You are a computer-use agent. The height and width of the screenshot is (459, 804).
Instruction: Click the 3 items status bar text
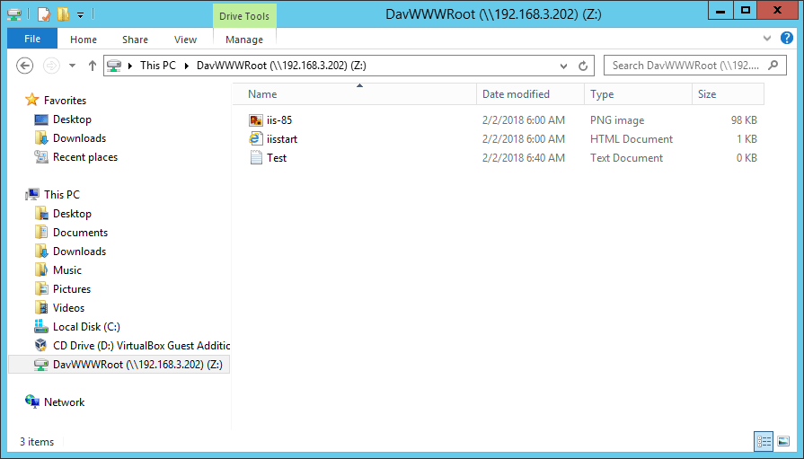click(37, 442)
